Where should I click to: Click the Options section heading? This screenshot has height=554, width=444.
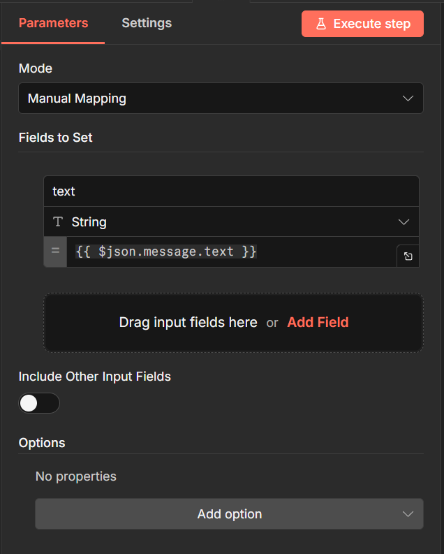(x=42, y=443)
